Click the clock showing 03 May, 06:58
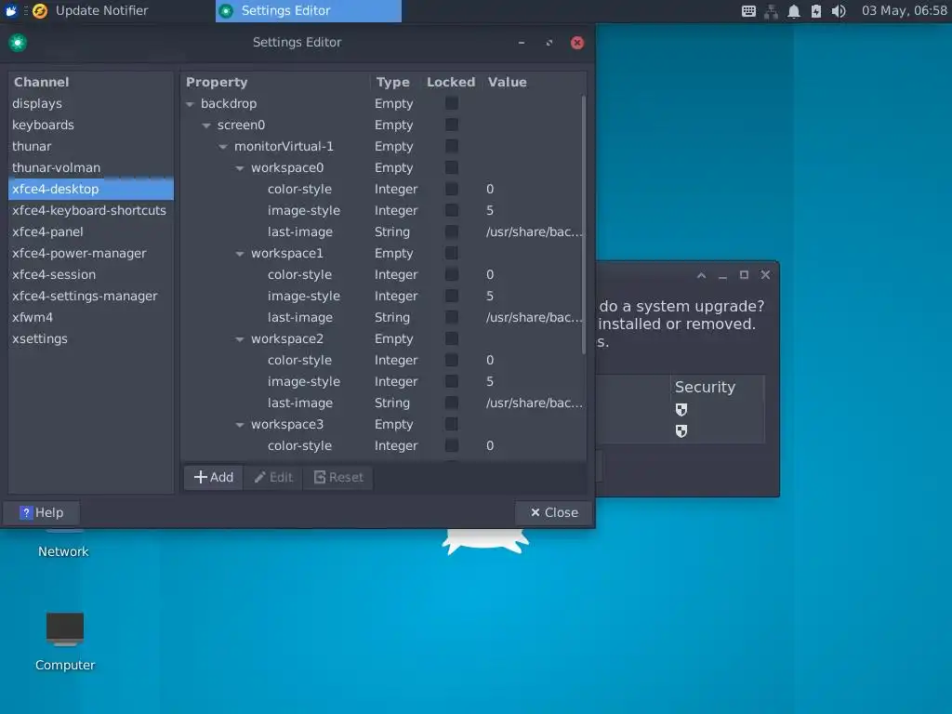The height and width of the screenshot is (714, 952). click(904, 11)
